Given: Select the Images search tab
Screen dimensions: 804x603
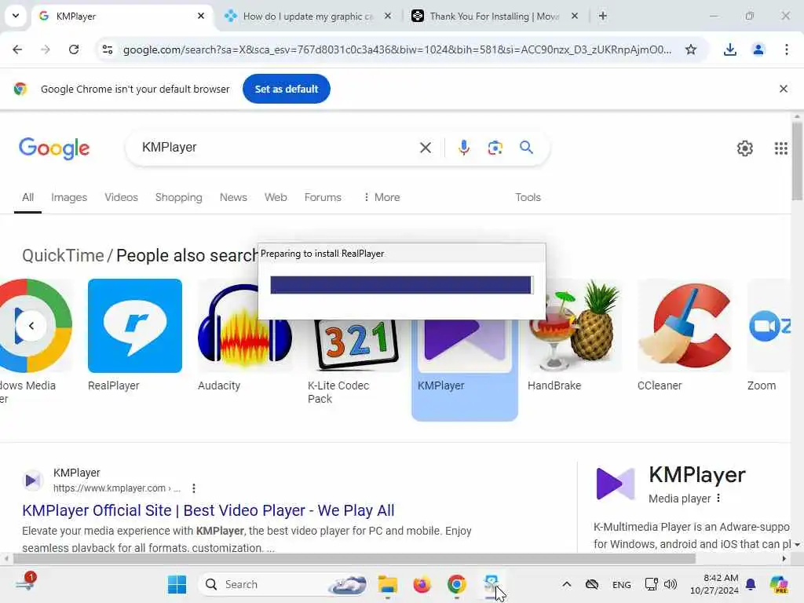Looking at the screenshot, I should pos(69,197).
